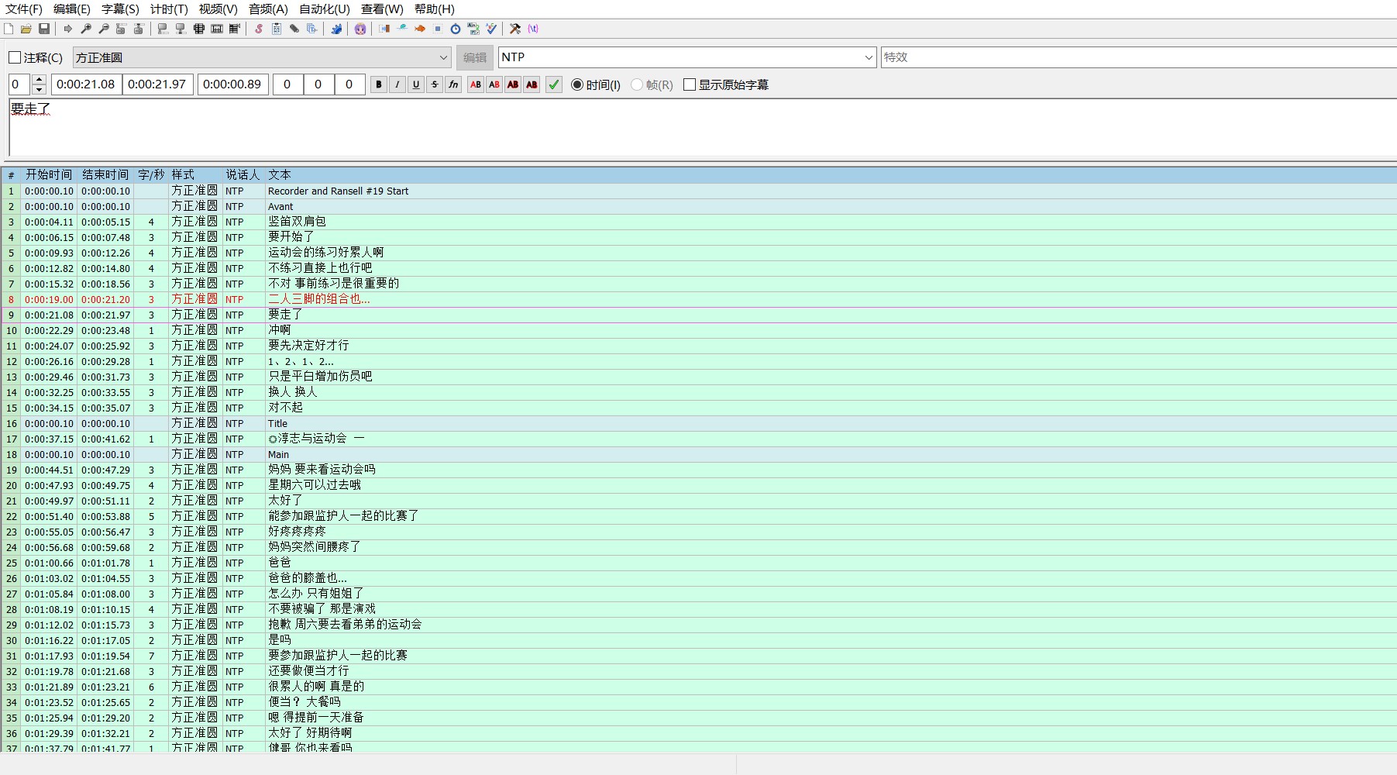This screenshot has height=775, width=1397.
Task: Open Styles Manager pink S icon
Action: coord(259,29)
